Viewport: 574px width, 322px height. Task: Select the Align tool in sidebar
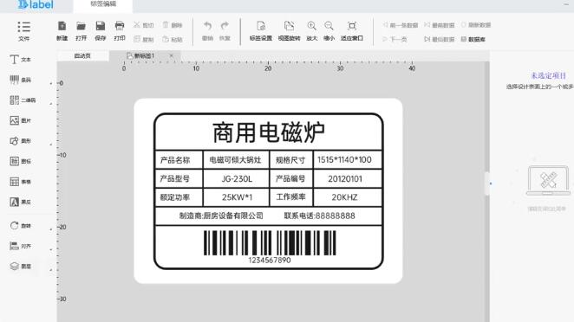tap(21, 246)
